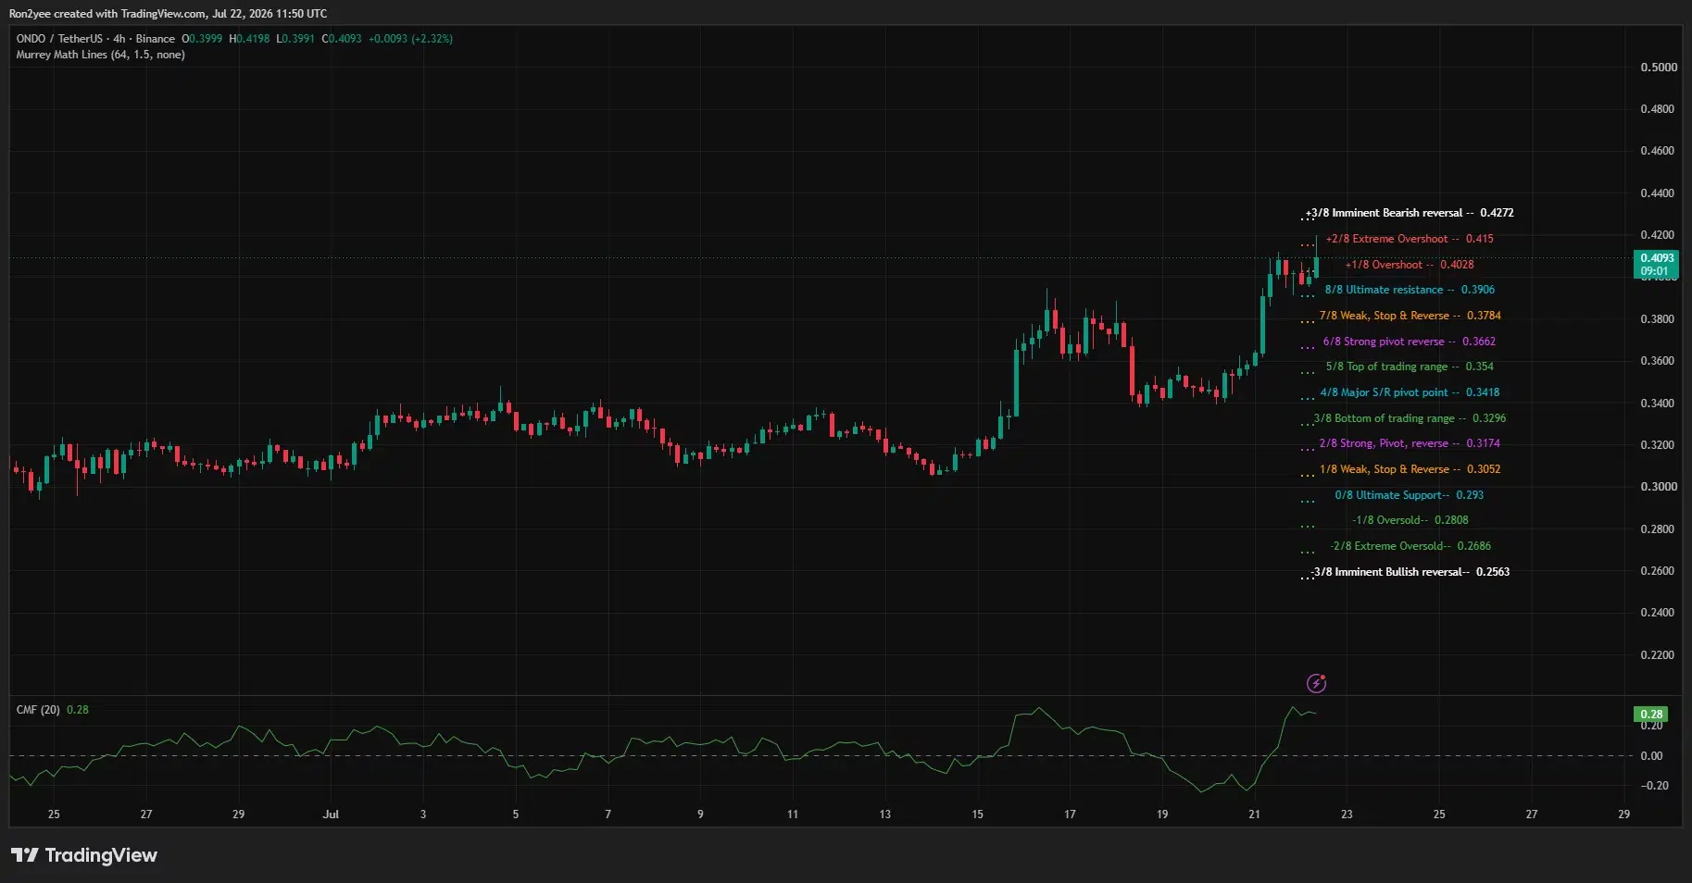Click the 0.5000 price axis label
Viewport: 1692px width, 883px height.
(1659, 68)
